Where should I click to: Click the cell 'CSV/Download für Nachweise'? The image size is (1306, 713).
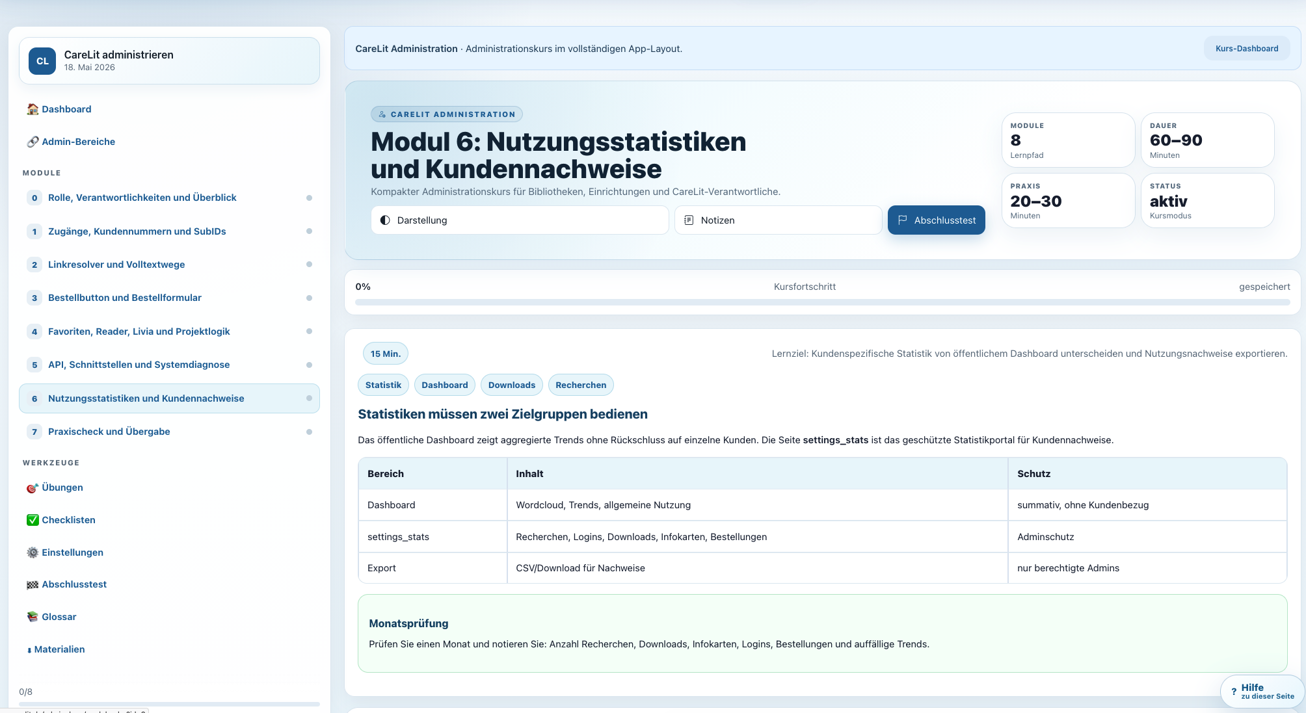[757, 568]
